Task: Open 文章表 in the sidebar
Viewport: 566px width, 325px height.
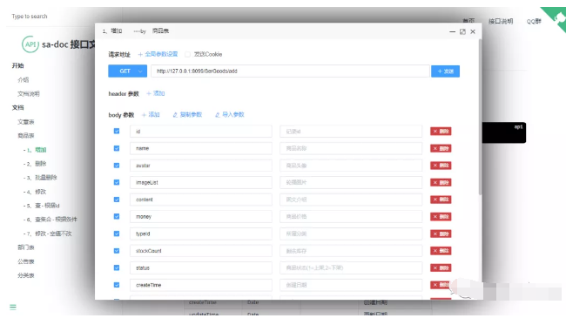Action: click(25, 122)
